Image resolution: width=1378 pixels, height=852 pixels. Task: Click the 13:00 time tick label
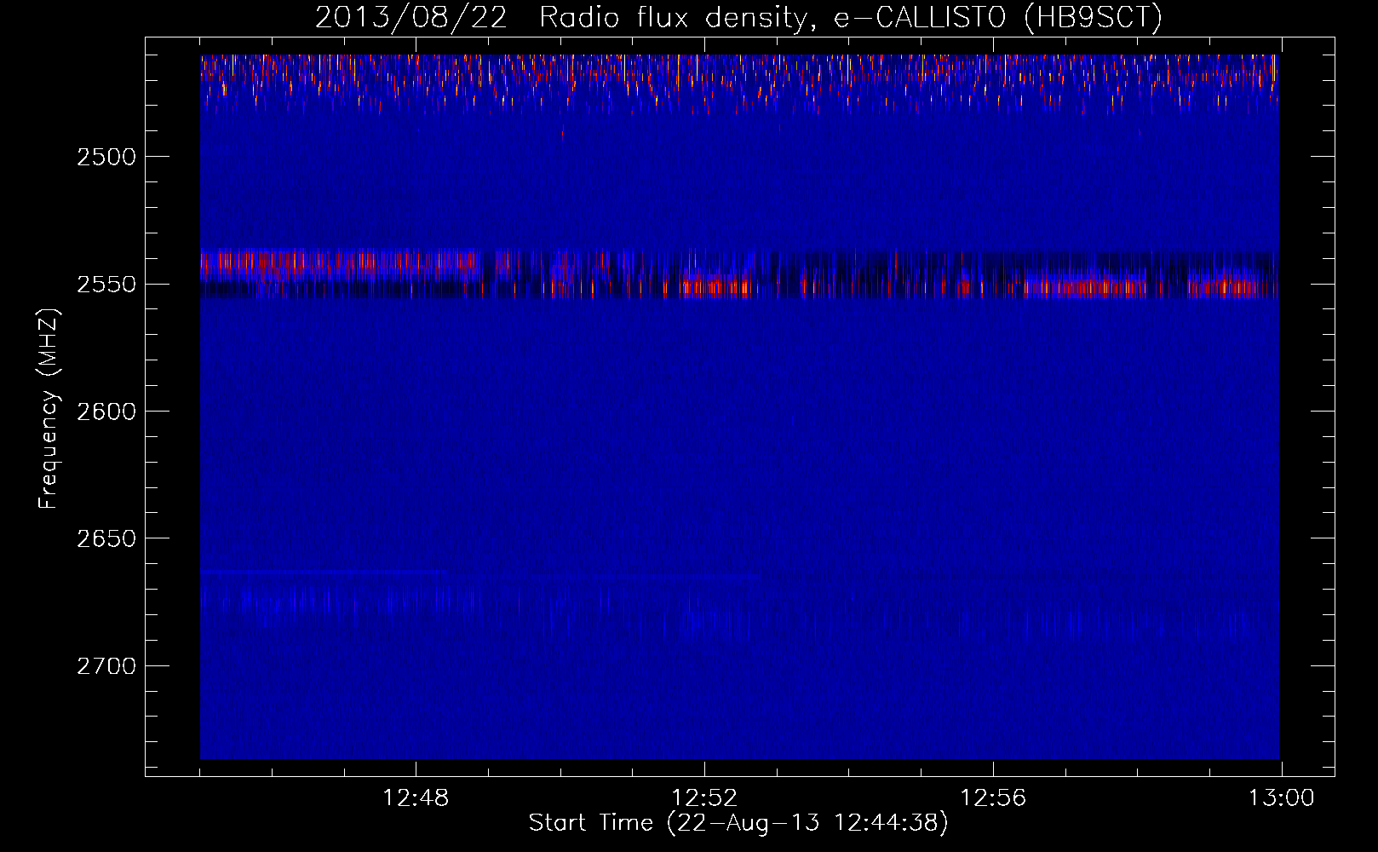click(1282, 798)
